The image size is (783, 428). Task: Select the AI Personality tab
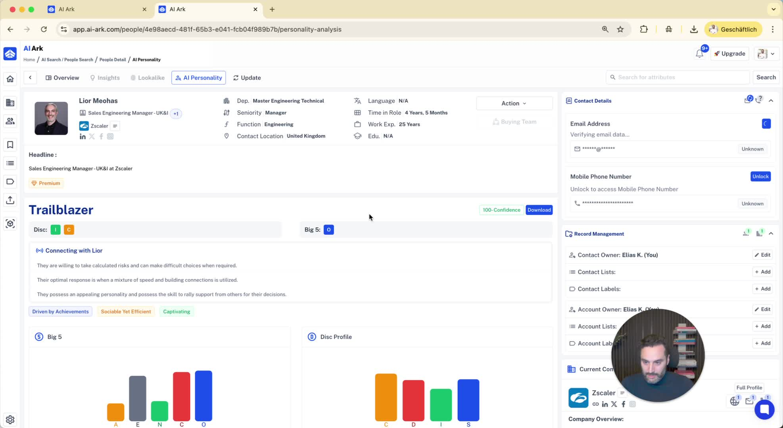click(x=199, y=78)
